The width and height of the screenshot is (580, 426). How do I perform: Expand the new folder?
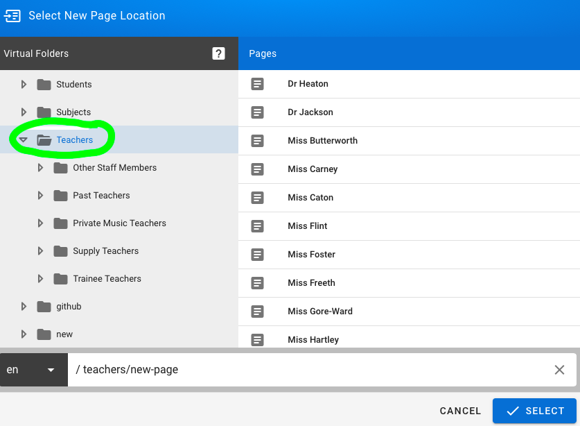click(x=24, y=334)
